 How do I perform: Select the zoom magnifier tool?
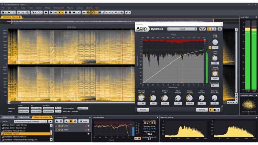(x=116, y=12)
